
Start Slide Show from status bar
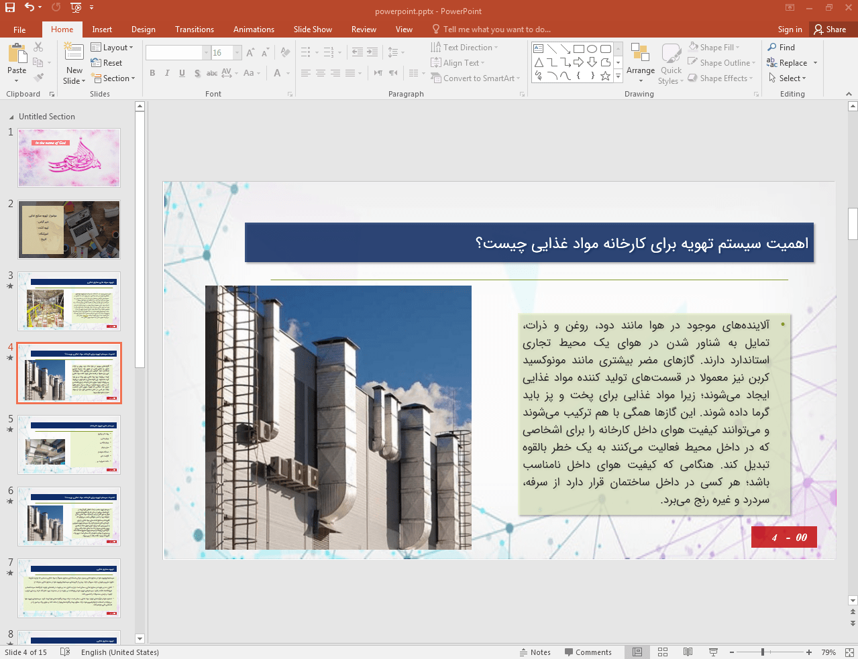[713, 652]
